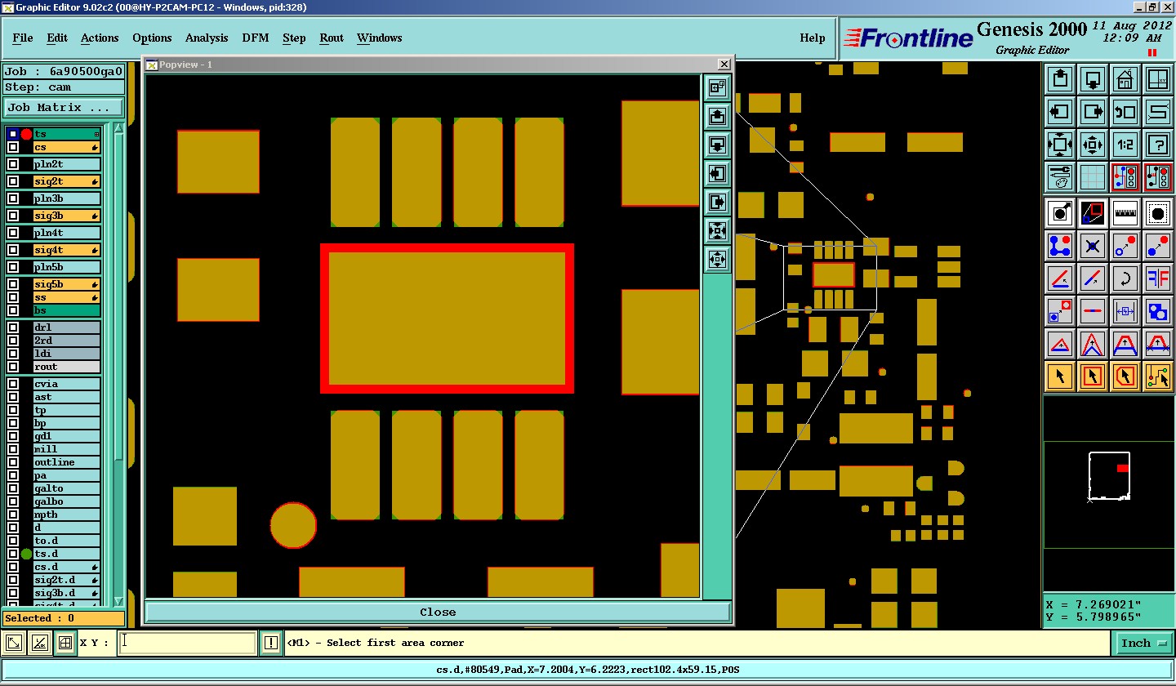Select the galto layer name
This screenshot has height=686, width=1176.
pyautogui.click(x=66, y=488)
